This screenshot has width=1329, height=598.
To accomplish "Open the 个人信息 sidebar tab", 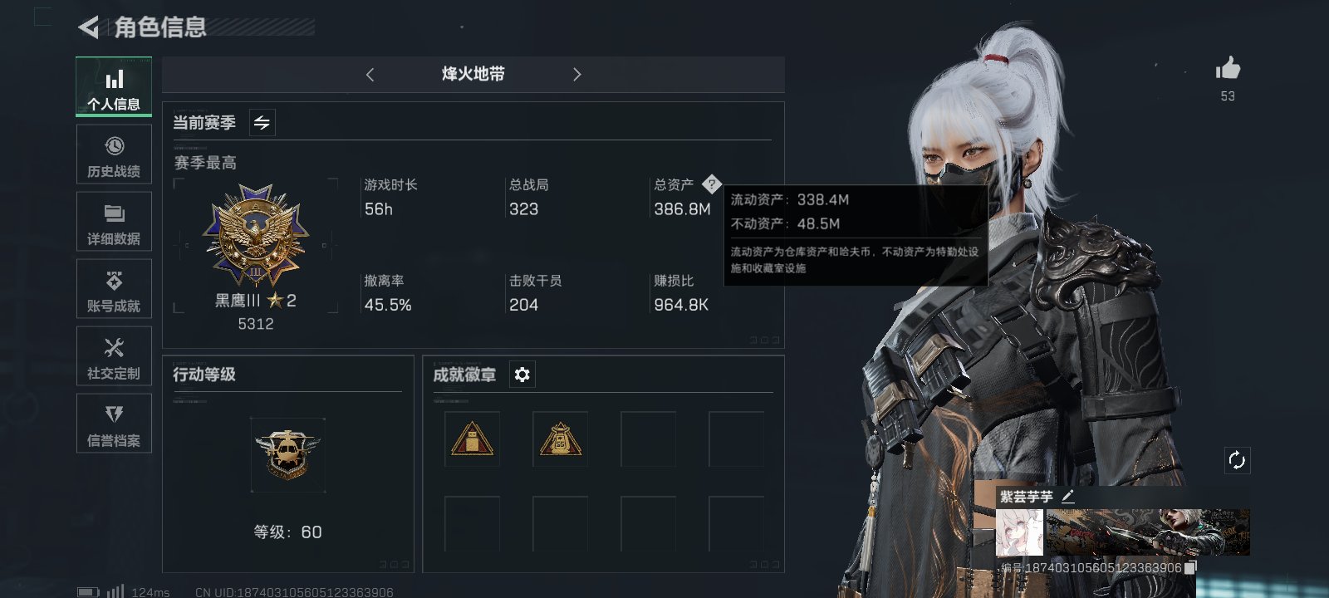I will [114, 86].
